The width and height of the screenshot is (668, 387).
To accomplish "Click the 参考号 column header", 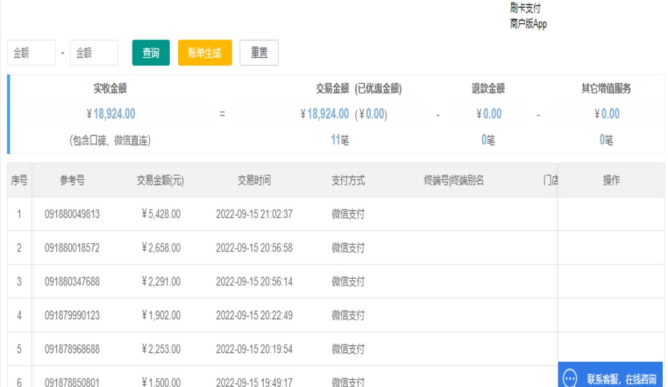I will (x=72, y=180).
